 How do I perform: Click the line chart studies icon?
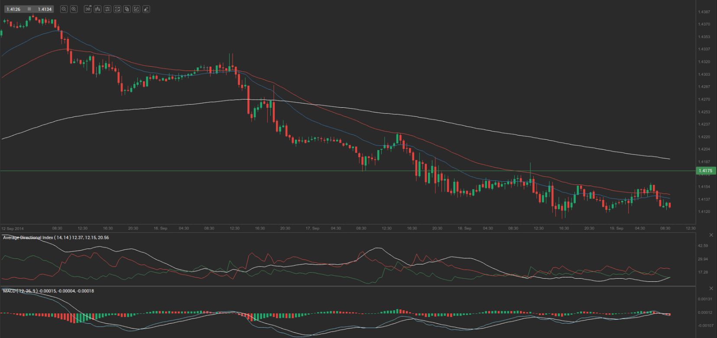pos(117,9)
